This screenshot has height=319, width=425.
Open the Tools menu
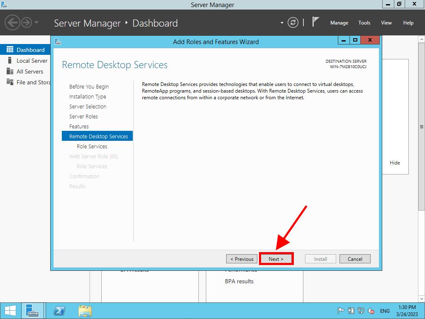(x=364, y=23)
